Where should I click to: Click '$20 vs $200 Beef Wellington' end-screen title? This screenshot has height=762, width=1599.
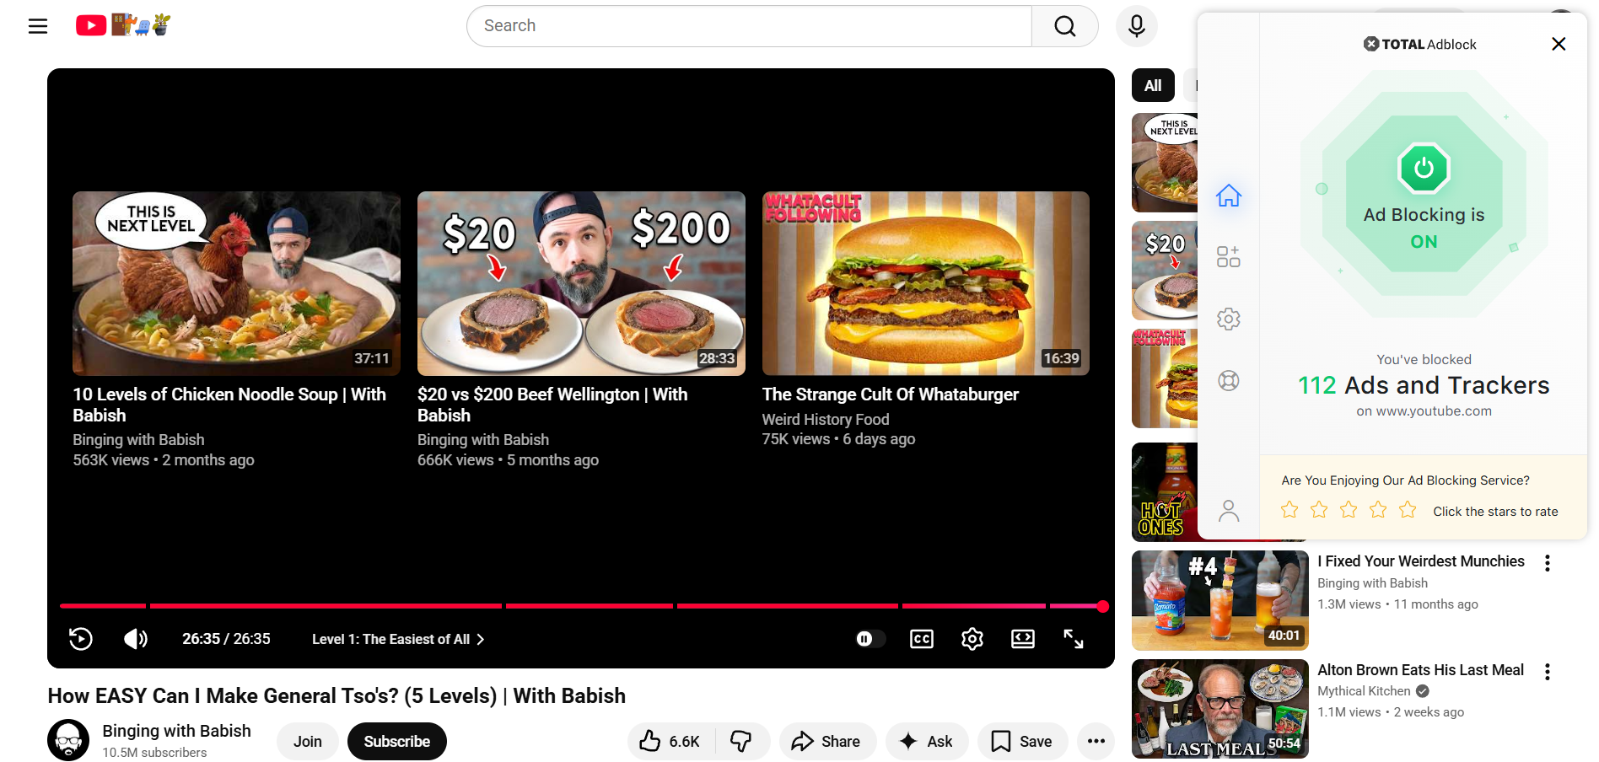pos(552,405)
